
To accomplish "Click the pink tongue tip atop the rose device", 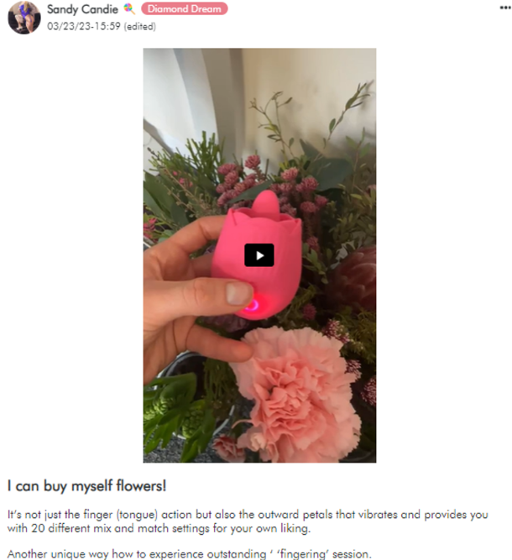I will pyautogui.click(x=269, y=203).
